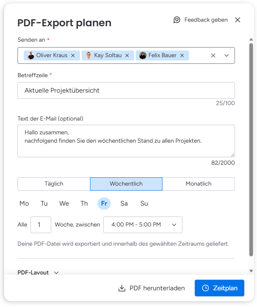Toggle Wednesday (We) day

pyautogui.click(x=64, y=204)
